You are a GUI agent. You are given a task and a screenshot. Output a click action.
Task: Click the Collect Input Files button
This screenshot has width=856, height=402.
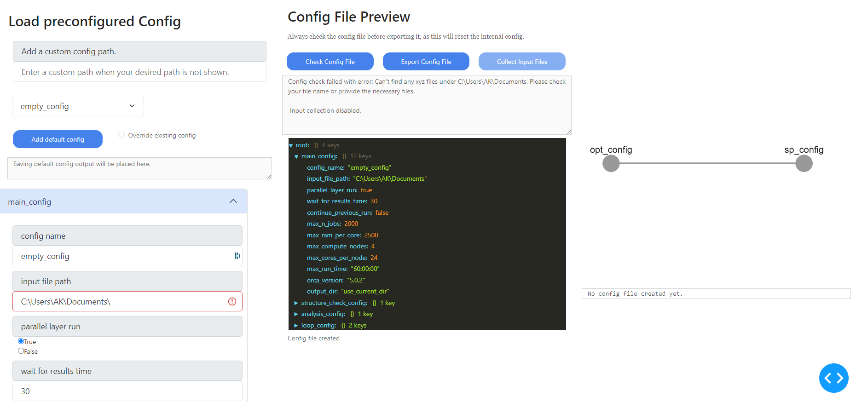pyautogui.click(x=522, y=62)
